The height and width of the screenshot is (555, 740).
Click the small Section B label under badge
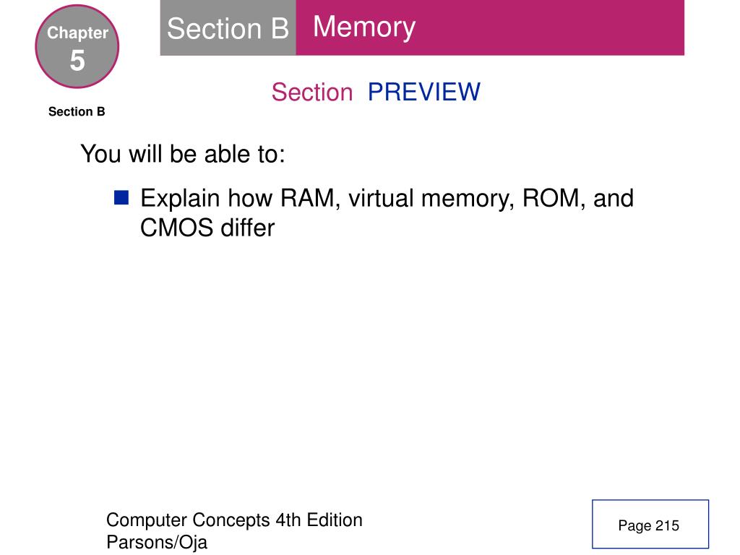pyautogui.click(x=77, y=112)
